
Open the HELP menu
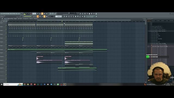[19, 14]
